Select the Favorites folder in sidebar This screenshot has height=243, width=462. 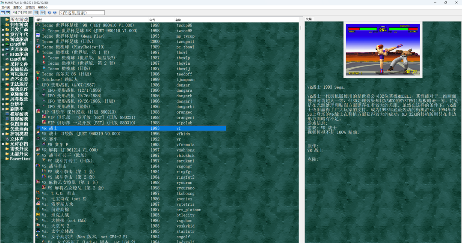click(20, 159)
